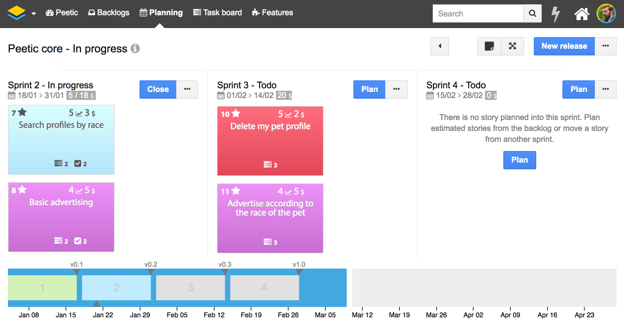Click the info icon beside Peetic core

tap(135, 49)
